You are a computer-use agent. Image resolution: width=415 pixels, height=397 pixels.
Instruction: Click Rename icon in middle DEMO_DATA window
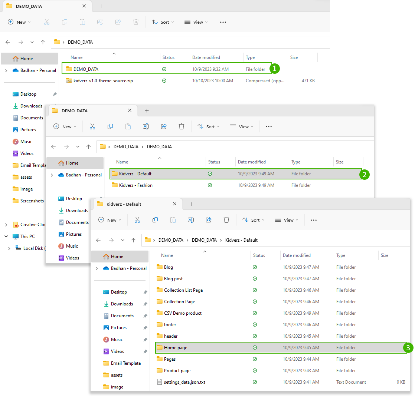(x=146, y=127)
